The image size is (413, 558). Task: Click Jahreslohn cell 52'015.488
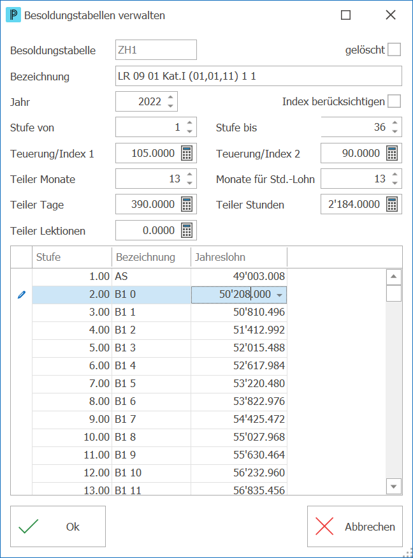[239, 348]
